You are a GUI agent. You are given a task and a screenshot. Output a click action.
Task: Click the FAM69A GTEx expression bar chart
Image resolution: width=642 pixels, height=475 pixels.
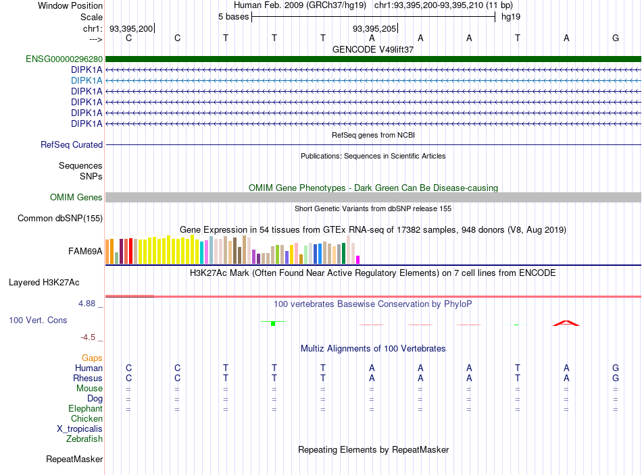(232, 250)
